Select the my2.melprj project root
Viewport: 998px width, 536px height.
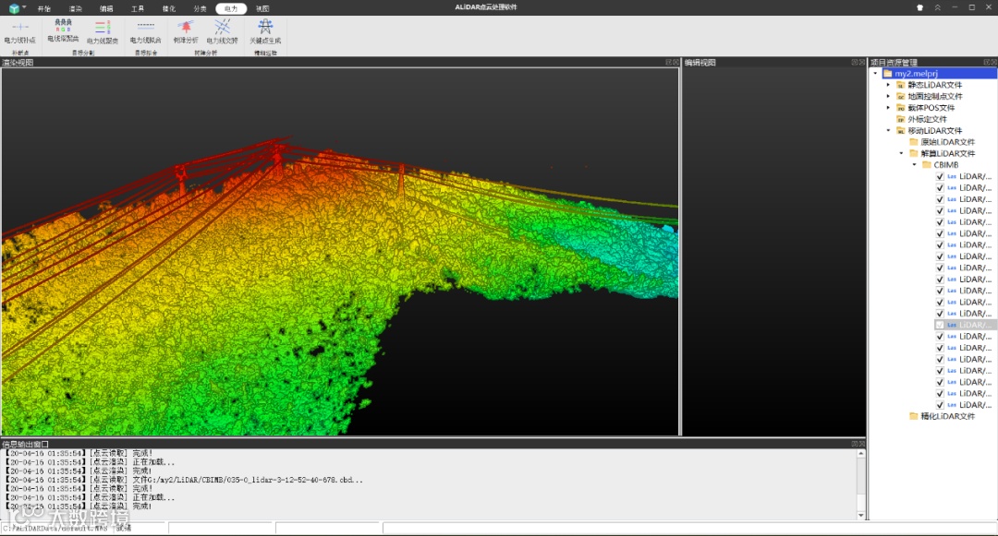tap(916, 73)
